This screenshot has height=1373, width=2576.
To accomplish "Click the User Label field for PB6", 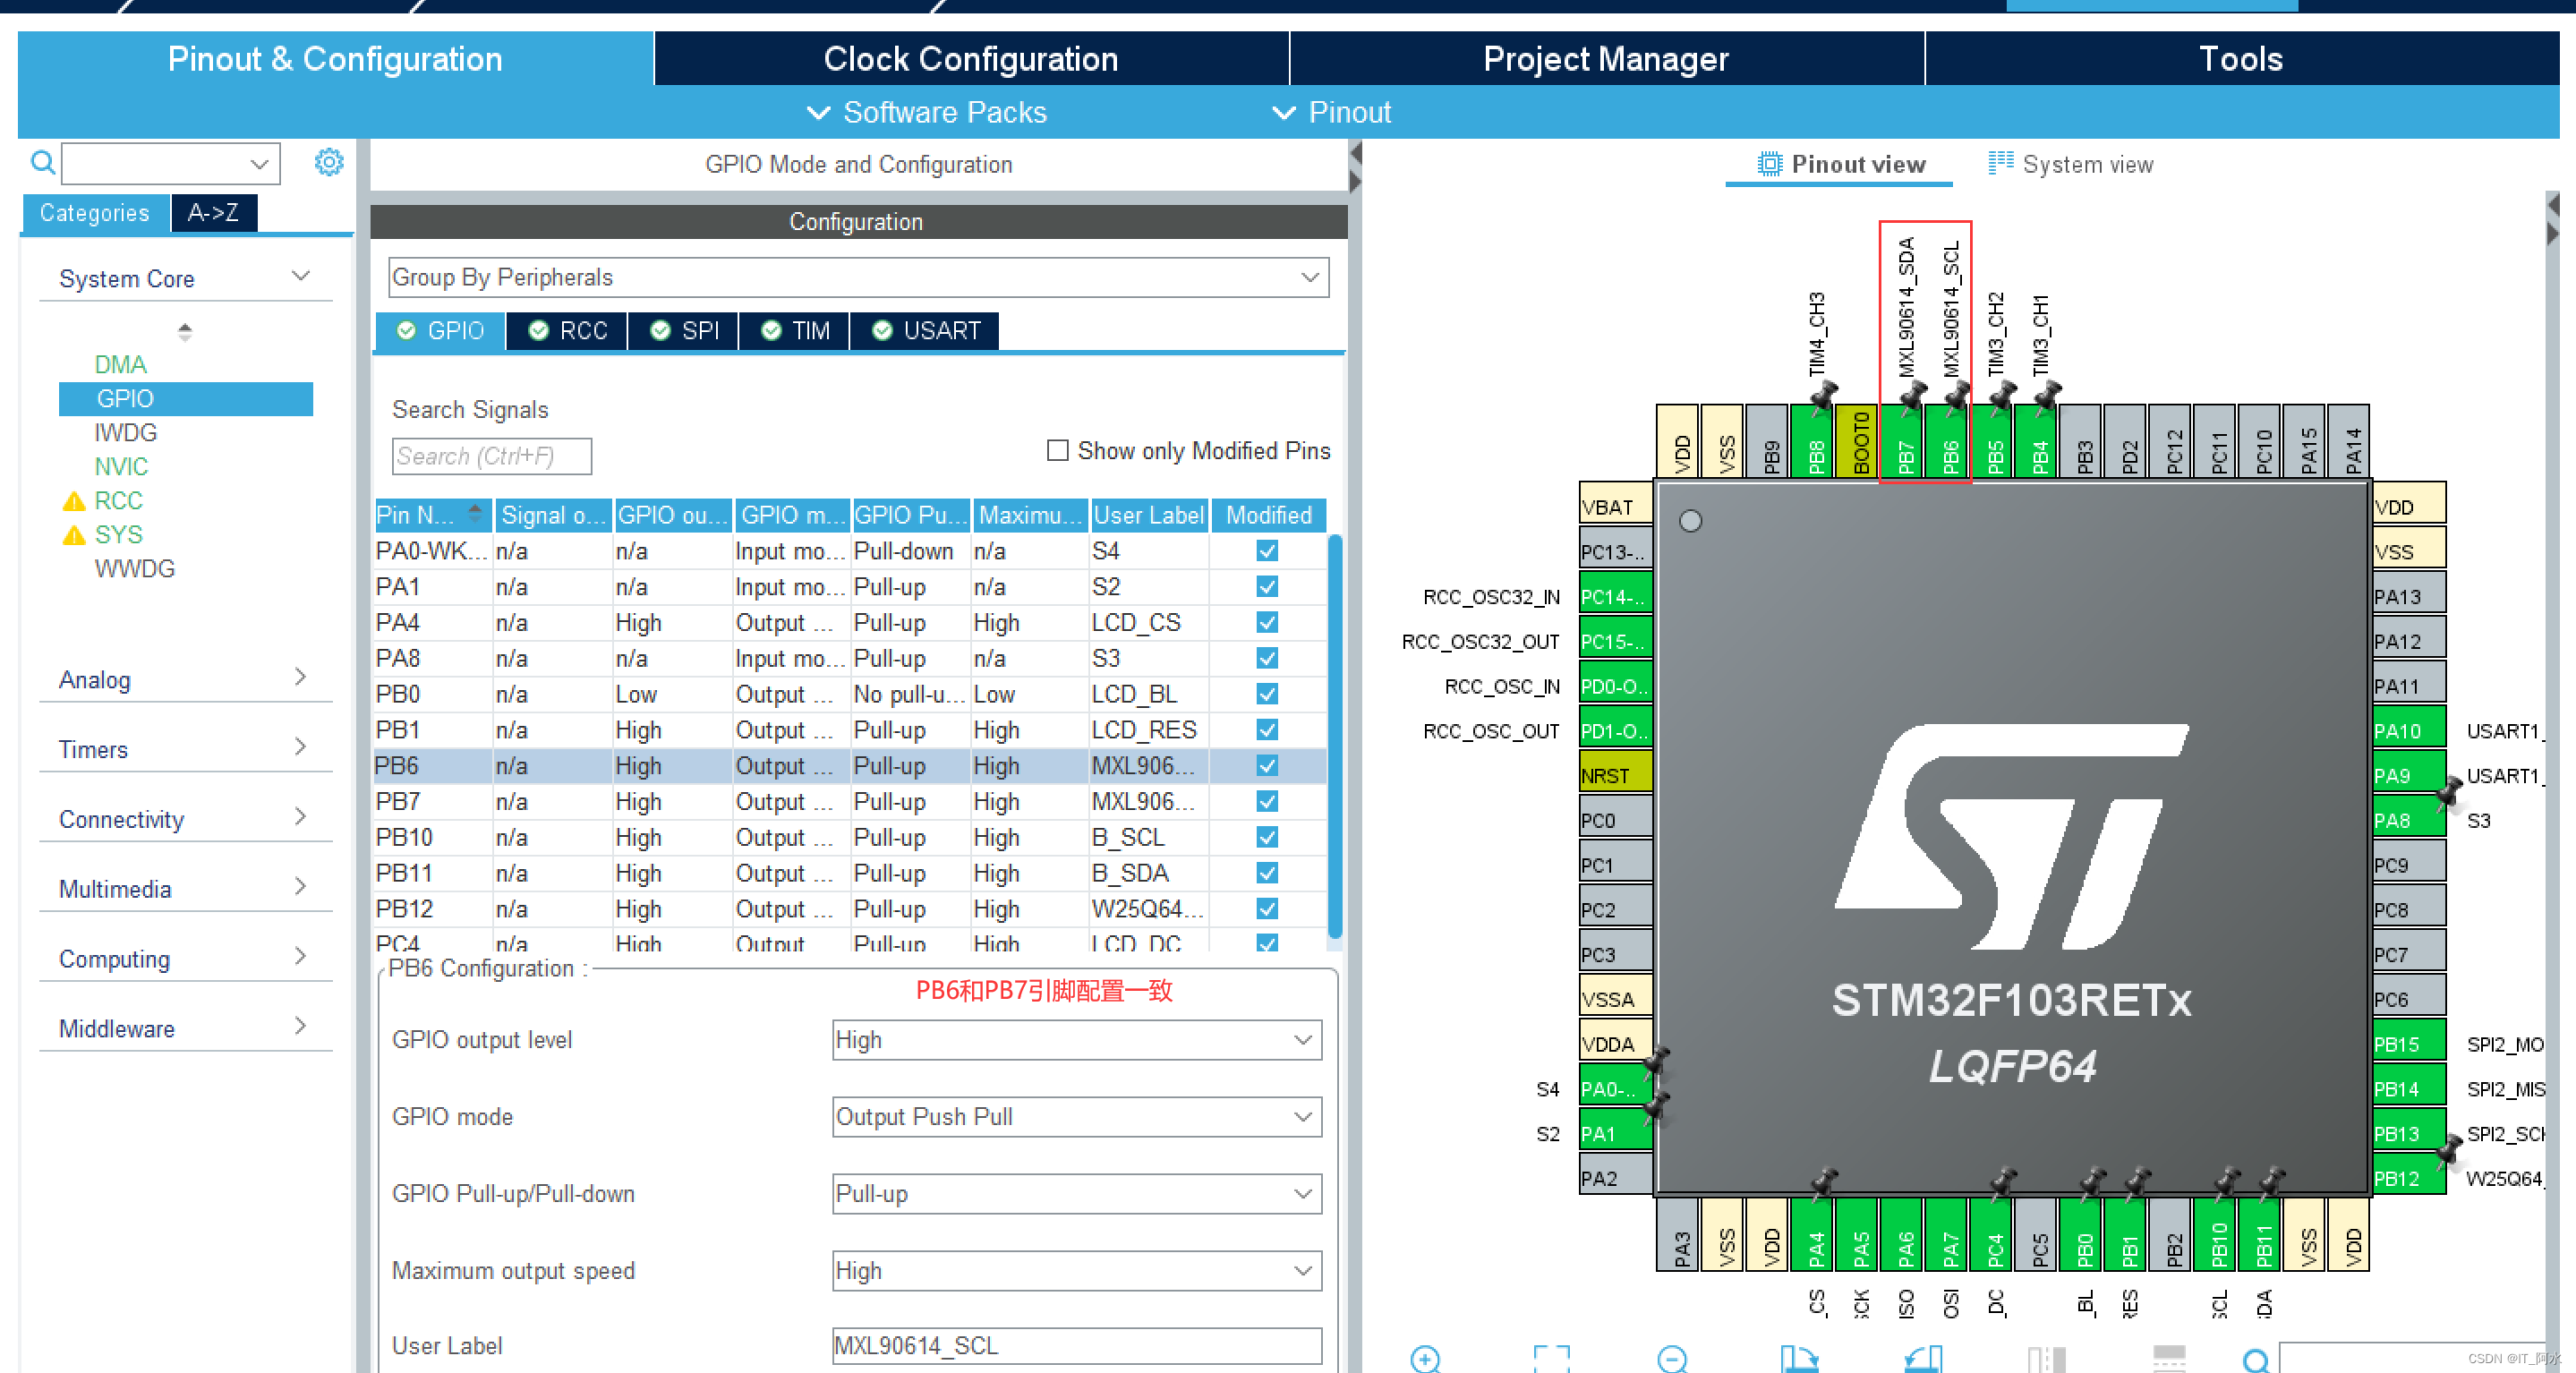I will pos(1076,1345).
